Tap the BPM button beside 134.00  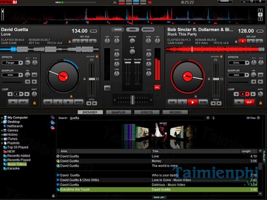(x=93, y=31)
